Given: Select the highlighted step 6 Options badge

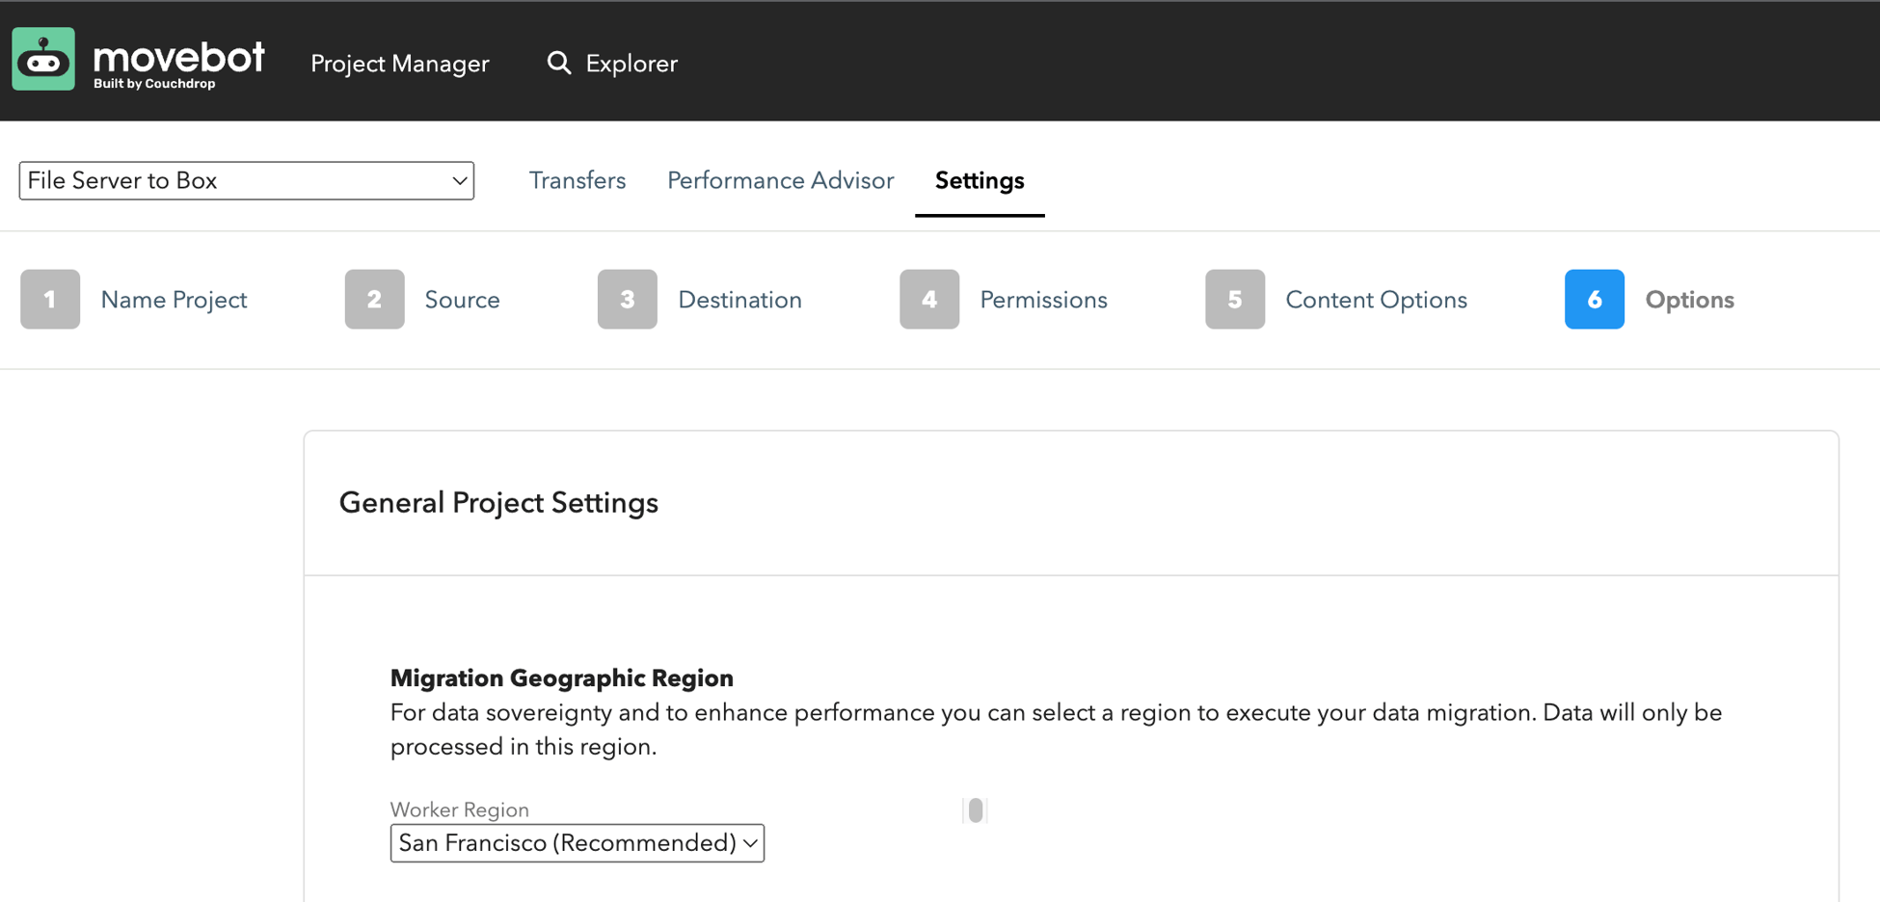Looking at the screenshot, I should (x=1594, y=299).
